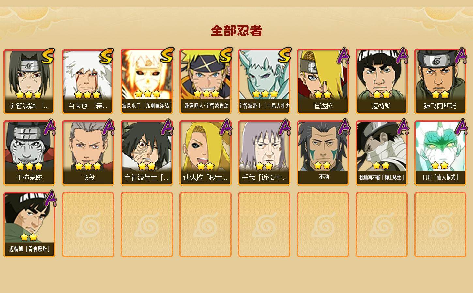Click the 自来也 S-rank ninja card

(x=88, y=81)
